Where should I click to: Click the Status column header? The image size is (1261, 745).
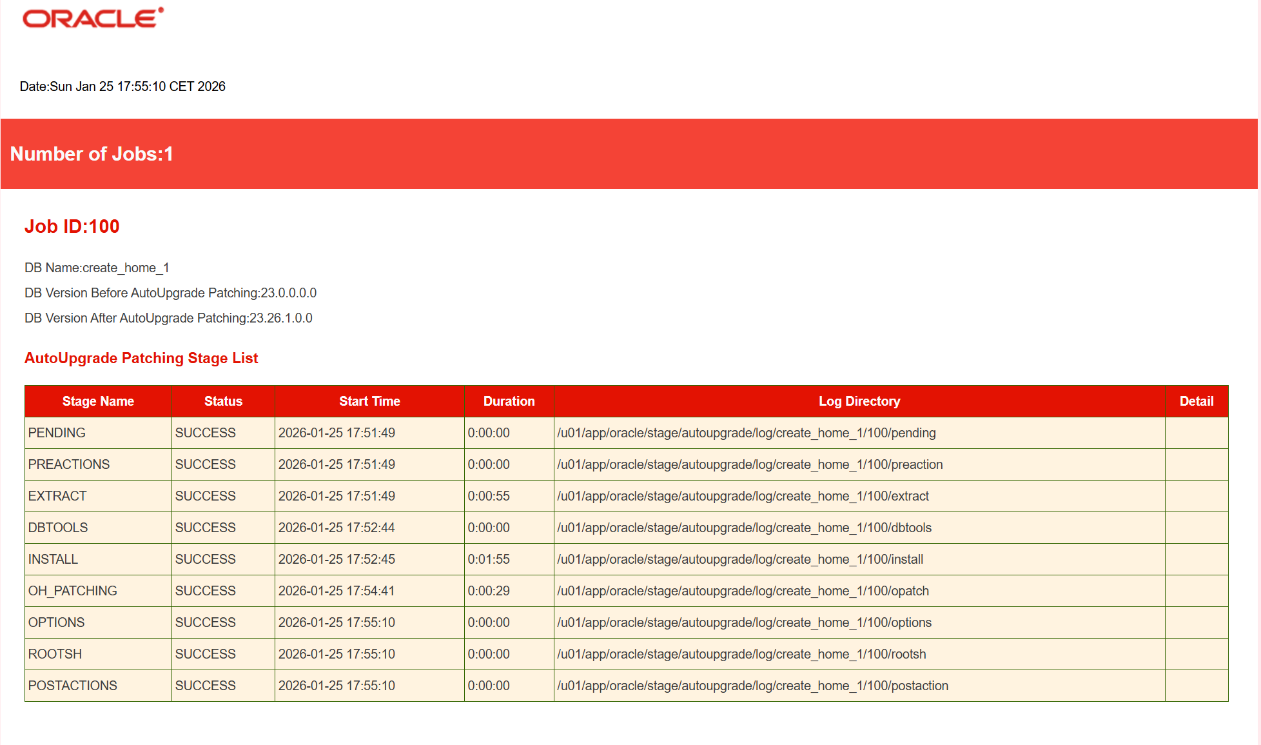223,401
